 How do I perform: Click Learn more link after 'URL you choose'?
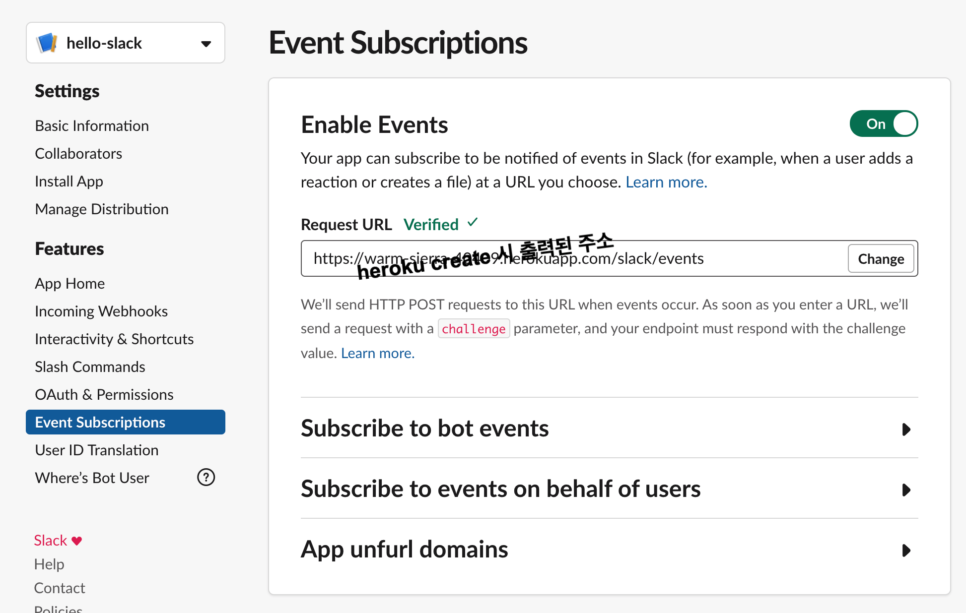coord(666,183)
